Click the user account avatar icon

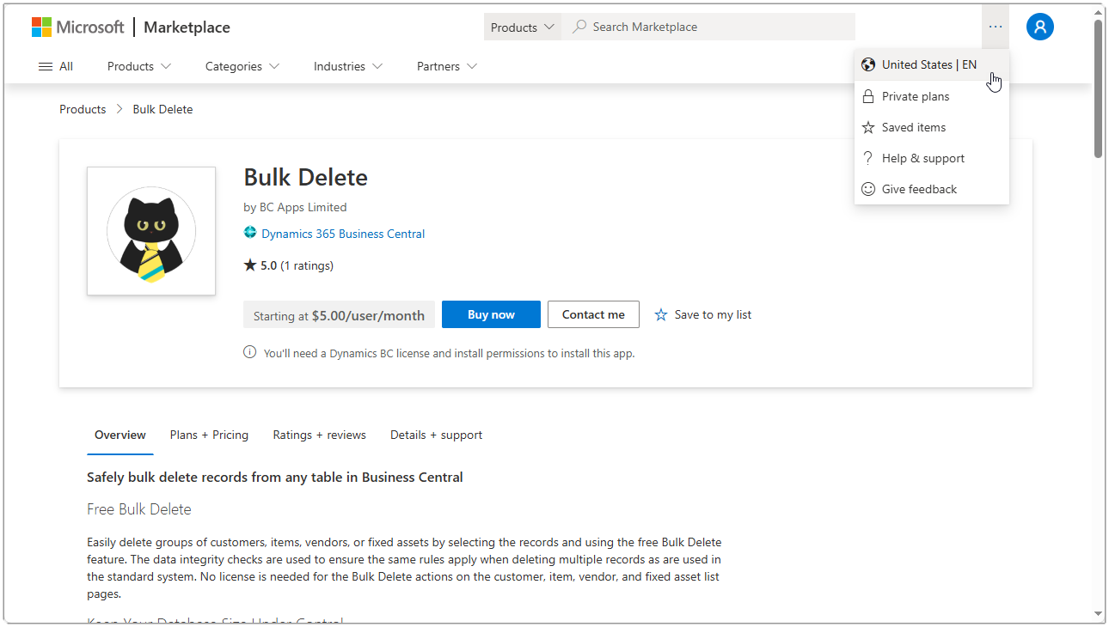point(1040,27)
